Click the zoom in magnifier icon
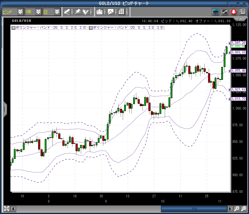Screen dimensions: 249x214 pos(244,208)
